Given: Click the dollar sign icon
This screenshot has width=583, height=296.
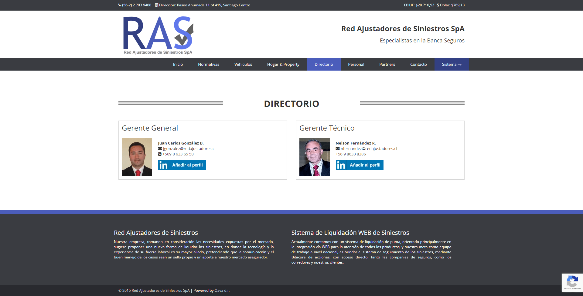Looking at the screenshot, I should 438,5.
